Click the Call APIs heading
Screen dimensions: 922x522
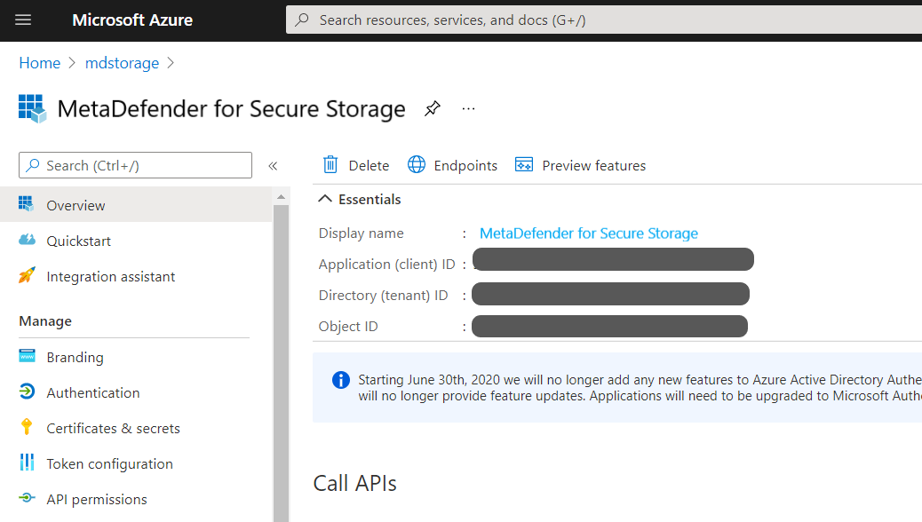[355, 483]
